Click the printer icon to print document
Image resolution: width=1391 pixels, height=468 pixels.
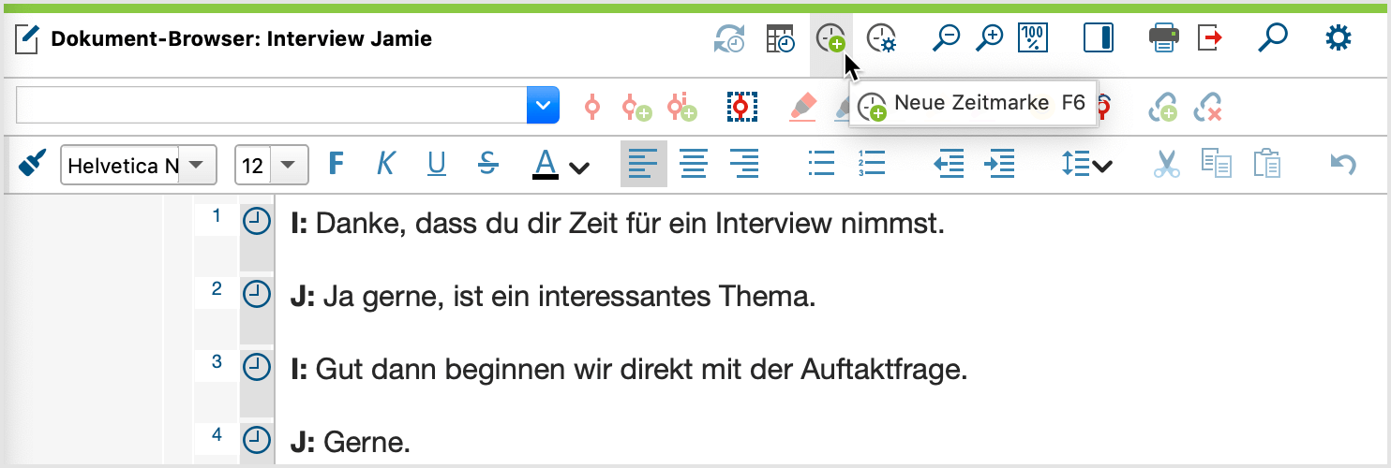[1163, 38]
